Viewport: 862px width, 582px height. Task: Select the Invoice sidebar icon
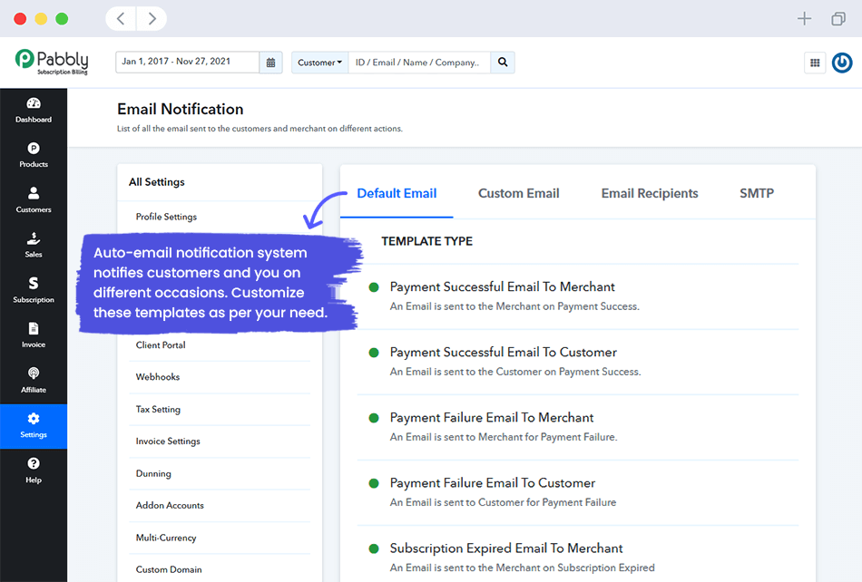(34, 335)
